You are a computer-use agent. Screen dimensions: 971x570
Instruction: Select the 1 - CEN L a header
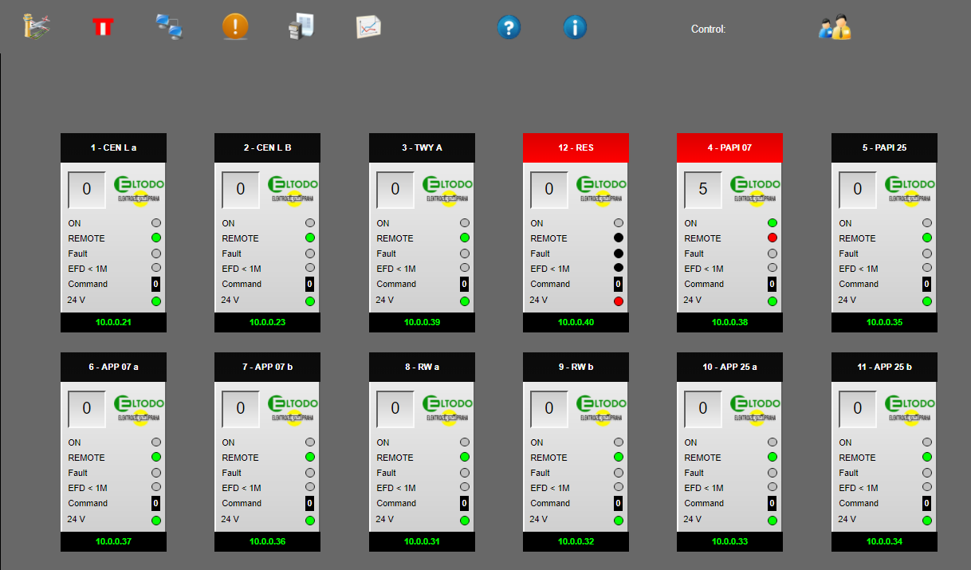(x=113, y=147)
